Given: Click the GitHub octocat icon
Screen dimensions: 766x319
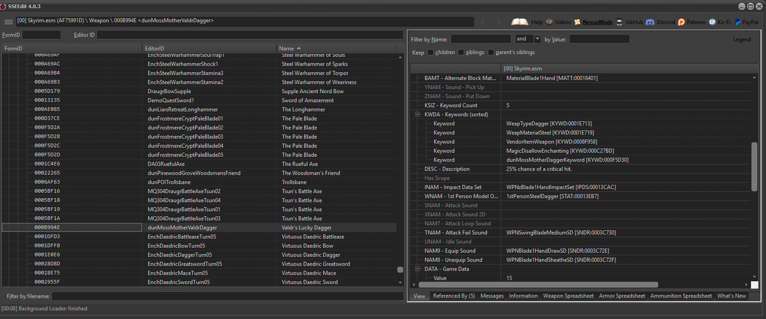Looking at the screenshot, I should pyautogui.click(x=619, y=22).
